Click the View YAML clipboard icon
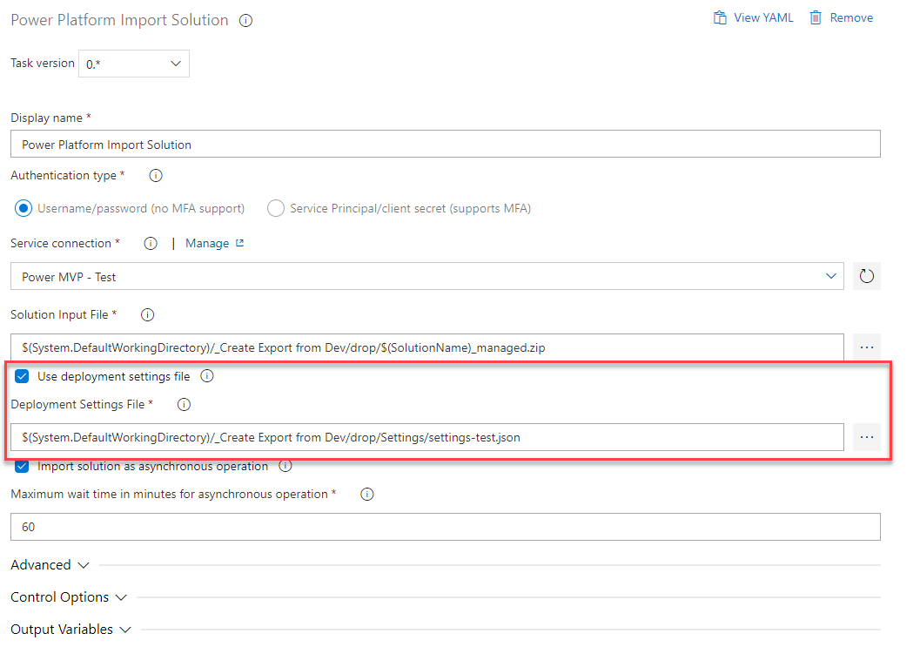The width and height of the screenshot is (920, 667). point(719,17)
